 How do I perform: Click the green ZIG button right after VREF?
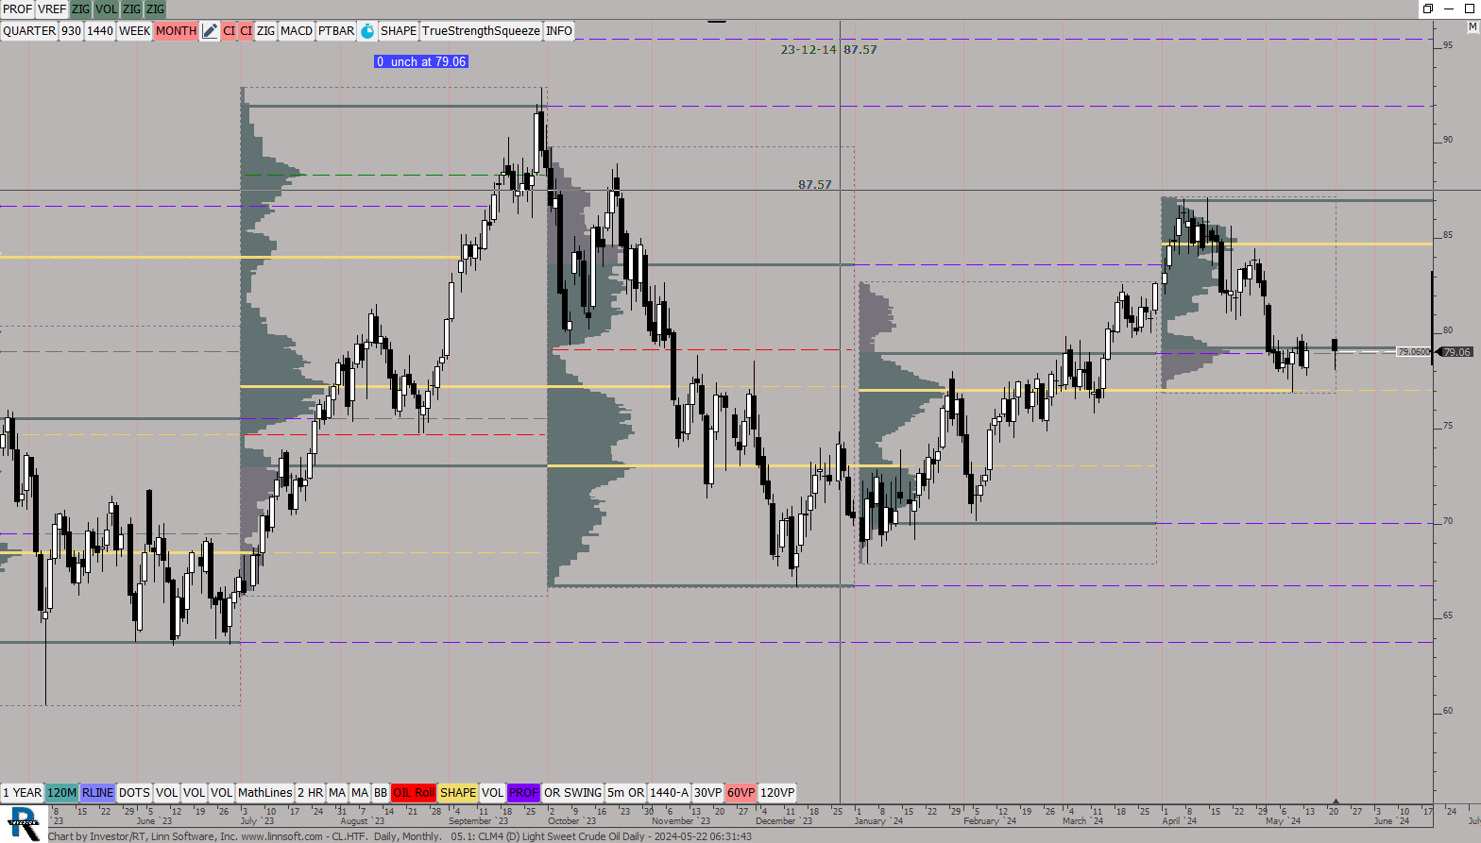tap(81, 8)
